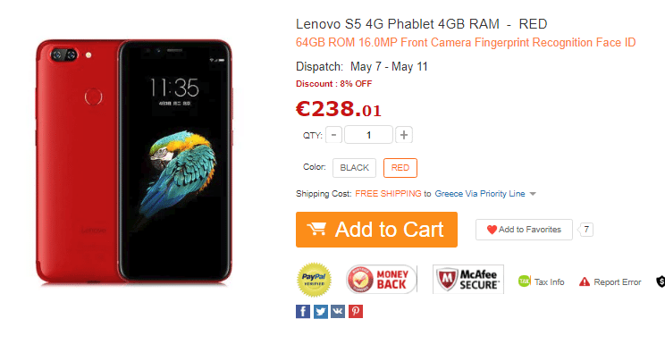Open the McAfee Secure badge
The height and width of the screenshot is (361, 665).
coord(468,279)
